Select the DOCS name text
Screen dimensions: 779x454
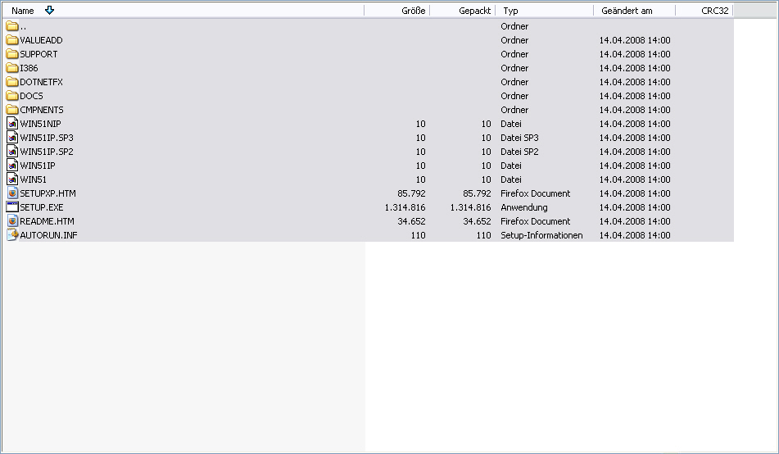click(31, 96)
